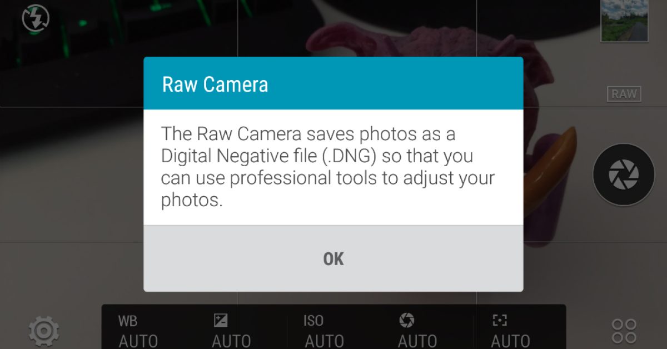Toggle the flash auto icon
This screenshot has height=349, width=667.
pyautogui.click(x=36, y=19)
